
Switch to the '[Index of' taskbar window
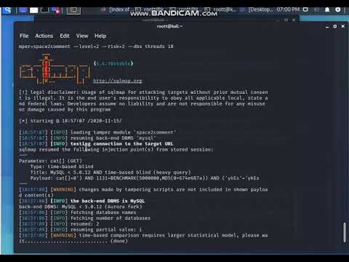click(116, 9)
